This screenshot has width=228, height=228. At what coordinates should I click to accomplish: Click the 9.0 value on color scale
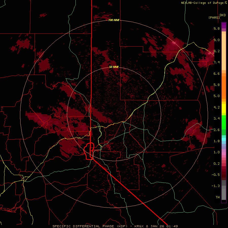click(217, 40)
